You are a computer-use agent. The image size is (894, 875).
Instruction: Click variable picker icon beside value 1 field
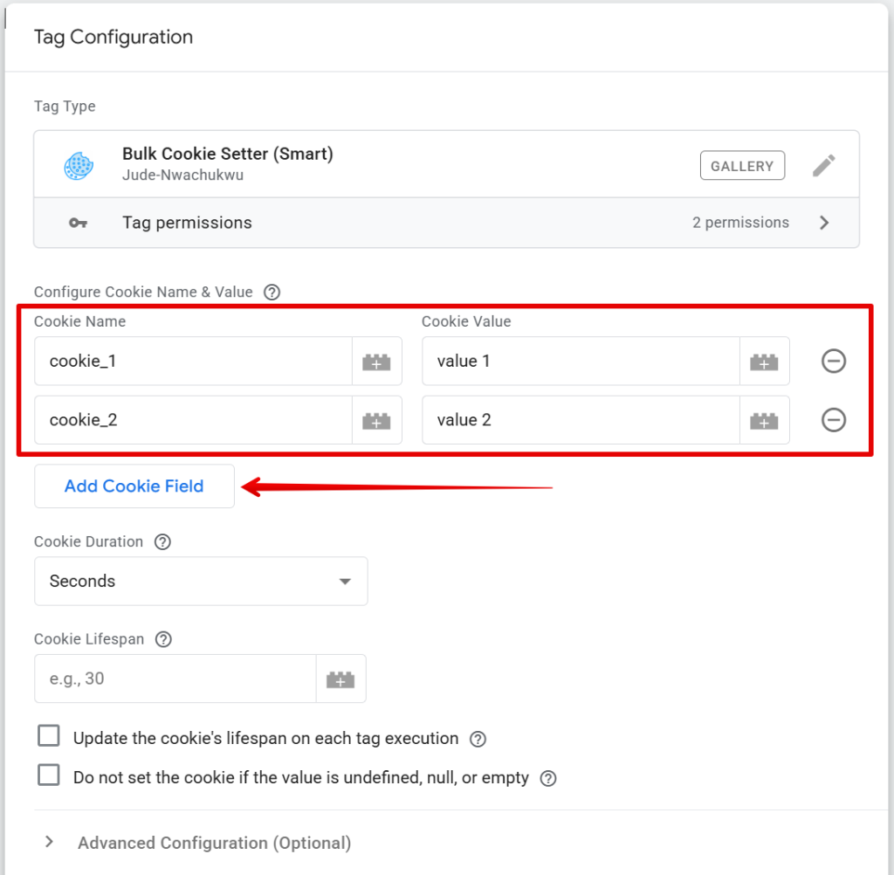(764, 362)
